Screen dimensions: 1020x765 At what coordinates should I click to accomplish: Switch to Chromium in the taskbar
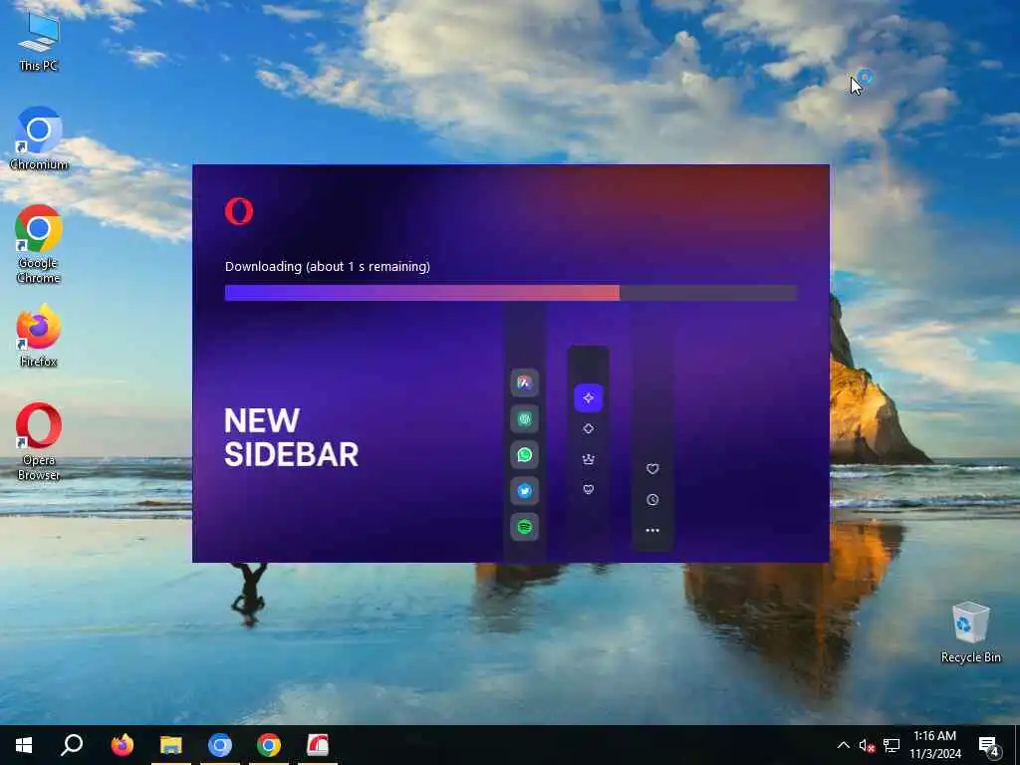pos(220,745)
